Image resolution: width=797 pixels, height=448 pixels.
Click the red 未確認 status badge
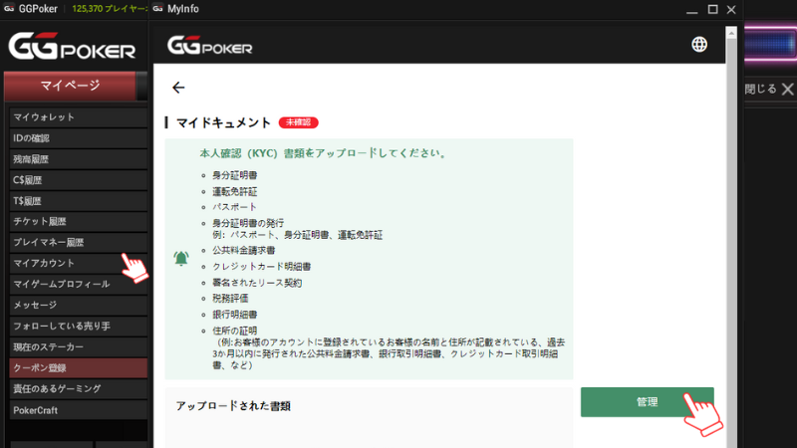point(298,122)
